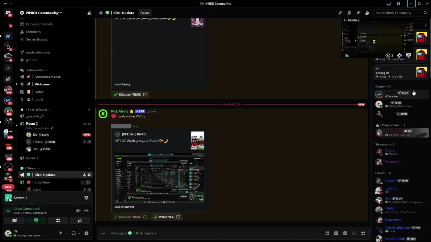Image resolution: width=431 pixels, height=242 pixels.
Task: Edit Kick-Update channel settings gear
Action: (89, 175)
